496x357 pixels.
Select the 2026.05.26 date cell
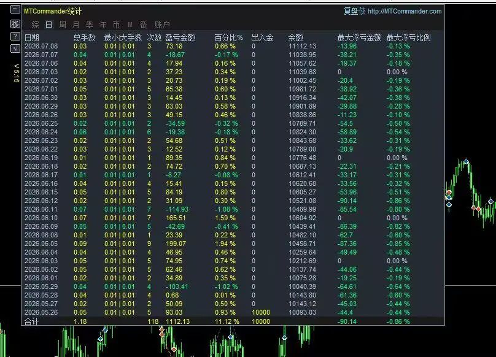click(x=41, y=312)
